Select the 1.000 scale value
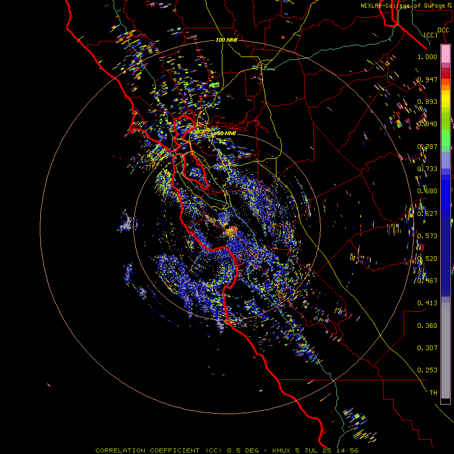This screenshot has width=454, height=454. click(x=427, y=56)
